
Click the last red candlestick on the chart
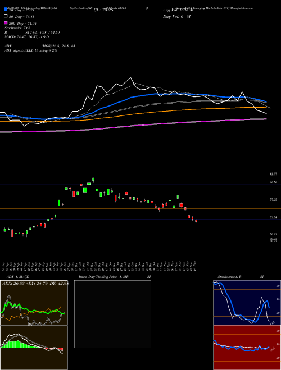pyautogui.click(x=196, y=221)
